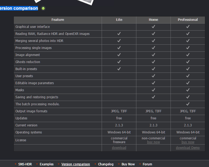The width and height of the screenshot is (209, 167).
Task: Click the Operating systems row label
Action: click(x=28, y=132)
